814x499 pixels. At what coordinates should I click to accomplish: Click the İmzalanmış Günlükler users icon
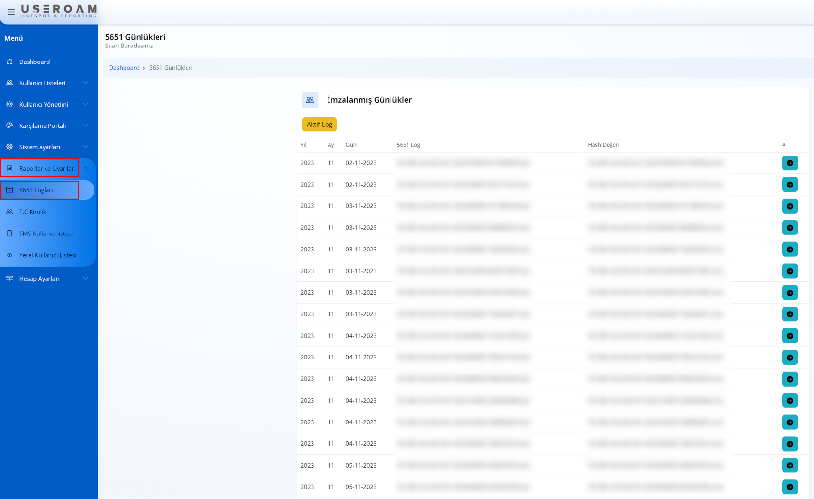[x=310, y=100]
